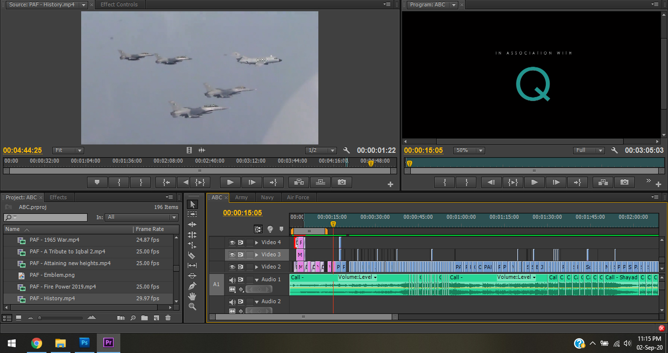Click the Project panel thumbnail zoom slider
Viewport: 668px width, 353px height.
click(40, 318)
